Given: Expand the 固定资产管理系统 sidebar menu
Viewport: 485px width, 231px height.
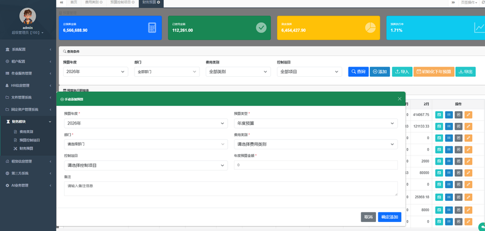Looking at the screenshot, I should (x=28, y=109).
